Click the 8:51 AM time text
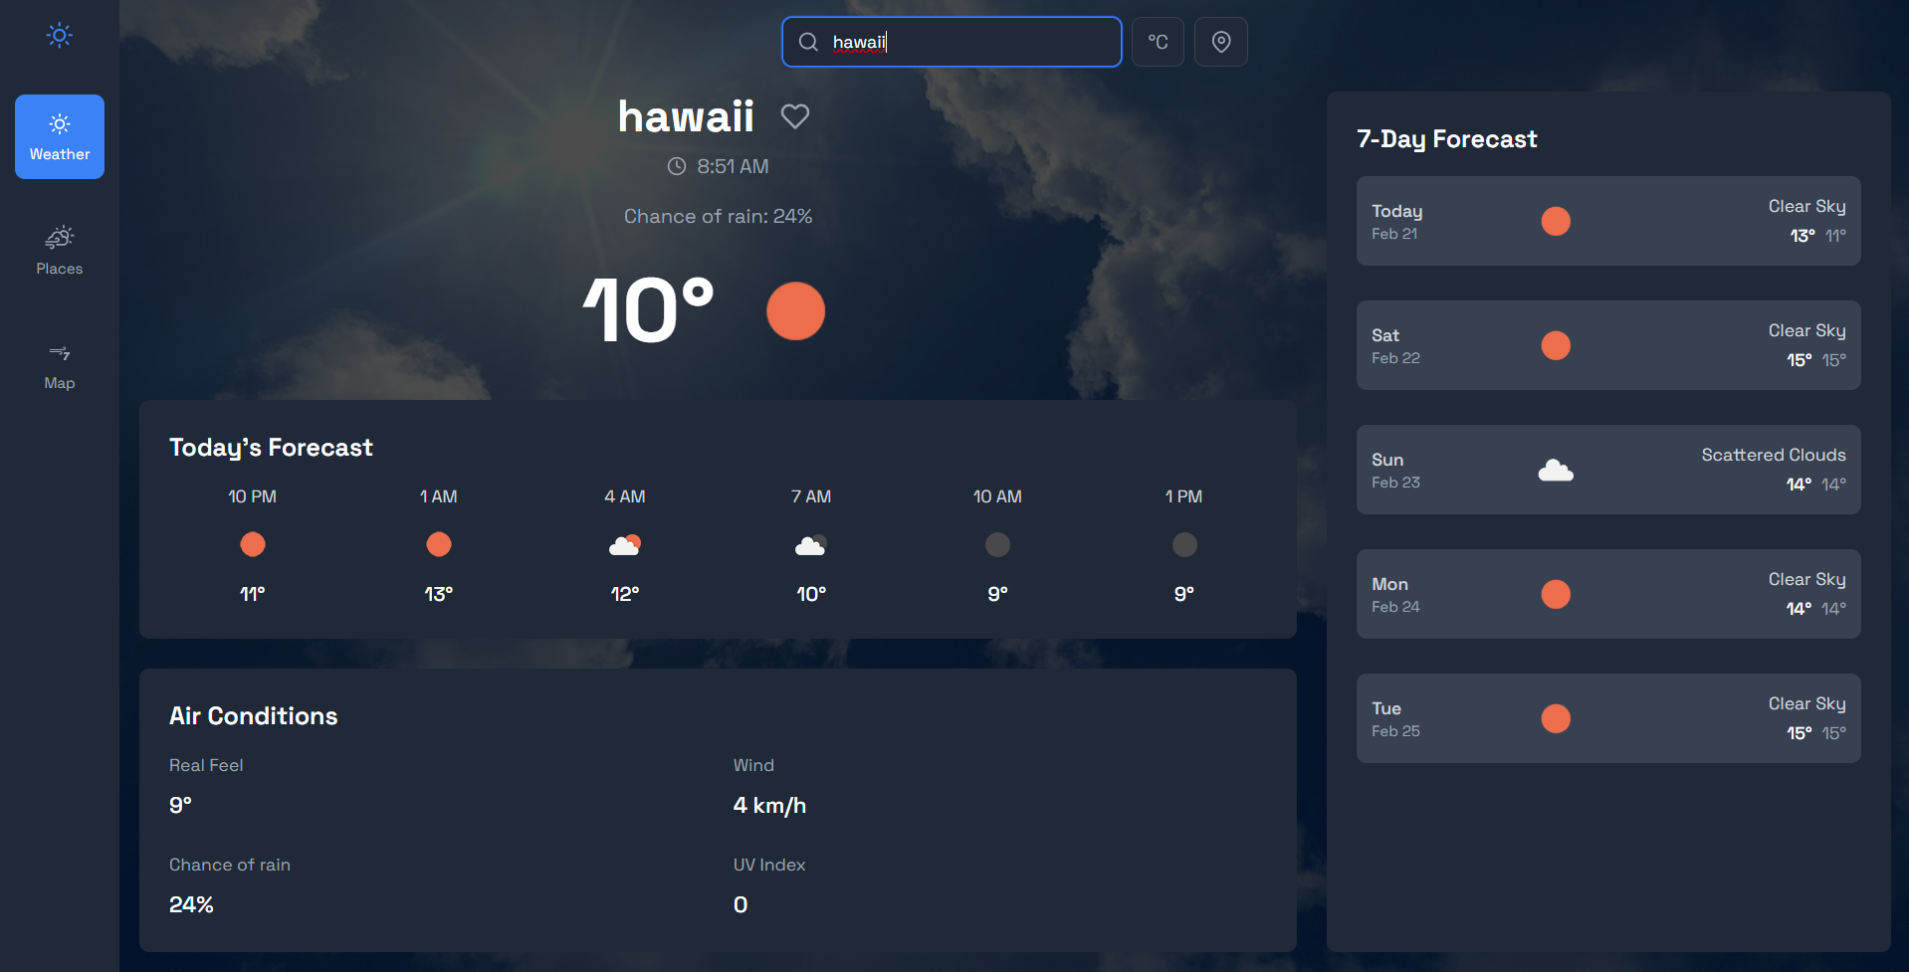Image resolution: width=1909 pixels, height=972 pixels. (x=733, y=166)
